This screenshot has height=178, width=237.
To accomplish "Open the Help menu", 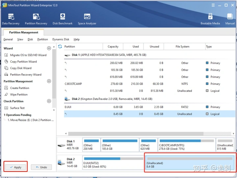I will pos(77,39).
